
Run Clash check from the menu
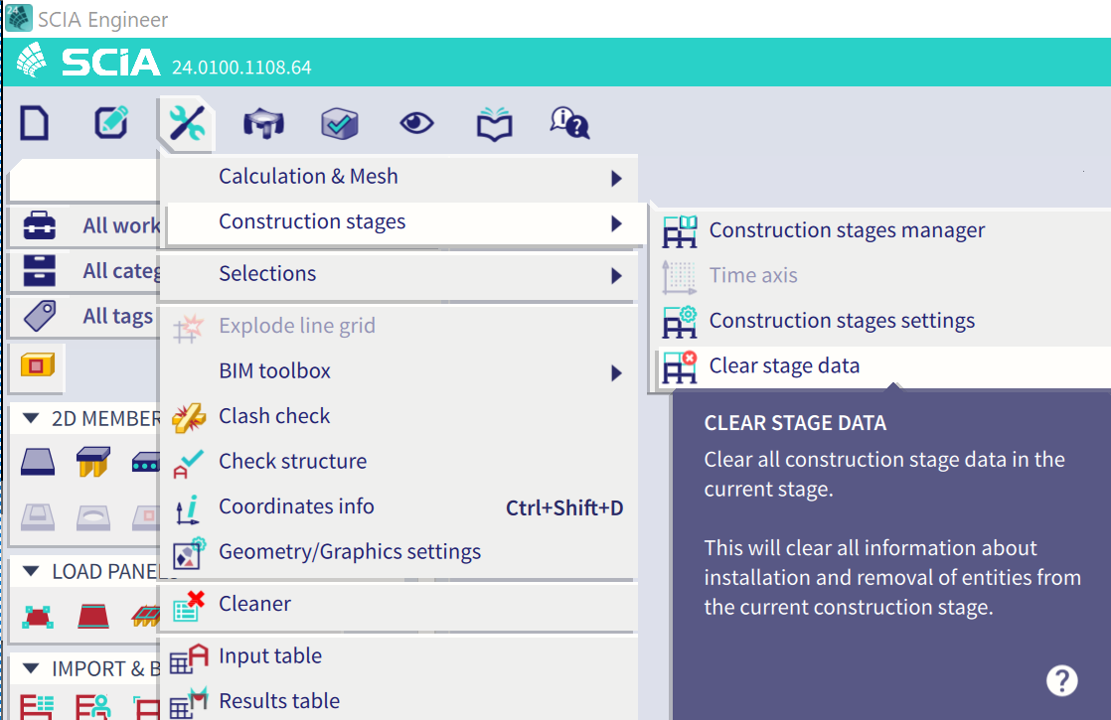274,416
